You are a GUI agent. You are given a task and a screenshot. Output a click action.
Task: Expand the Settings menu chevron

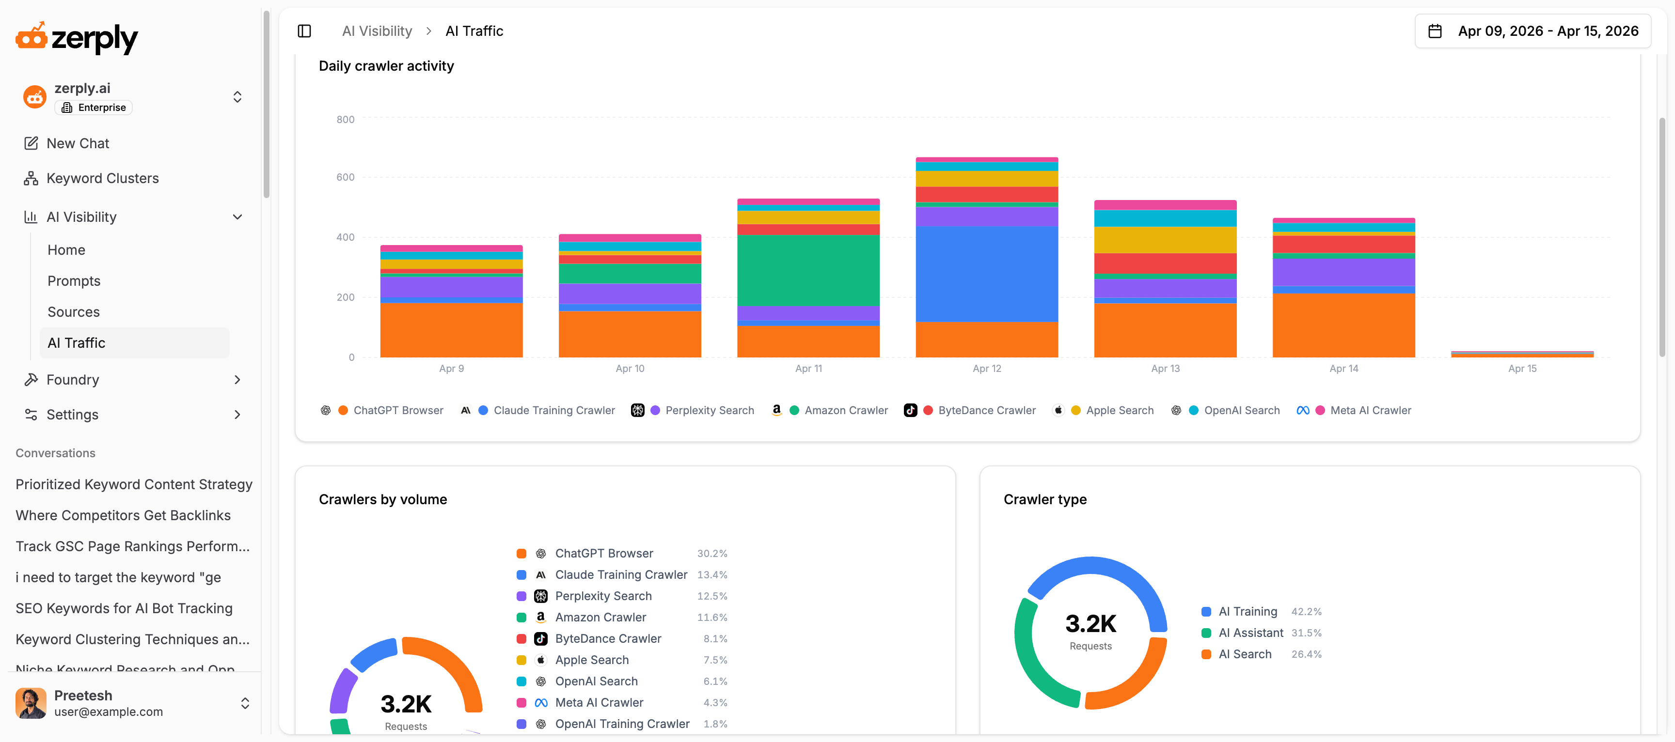(237, 415)
